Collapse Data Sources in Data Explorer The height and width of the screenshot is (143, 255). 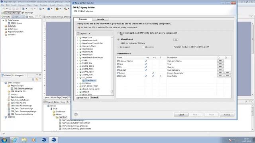(x=3, y=20)
